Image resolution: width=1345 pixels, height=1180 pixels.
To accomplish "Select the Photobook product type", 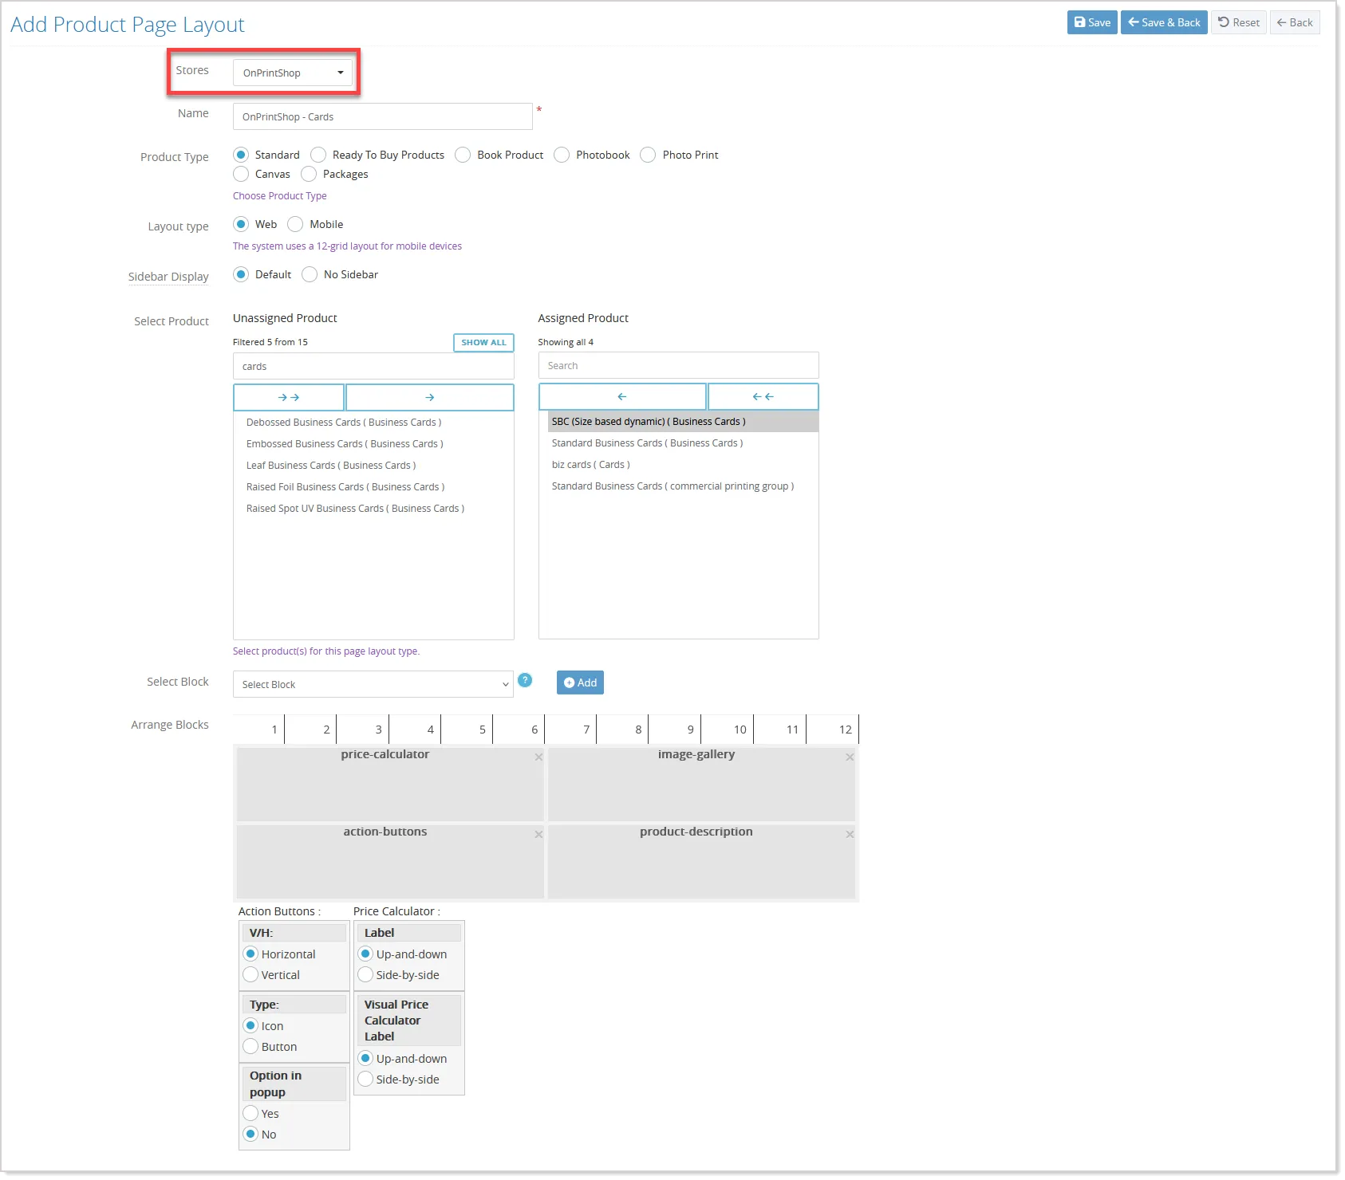I will (562, 155).
